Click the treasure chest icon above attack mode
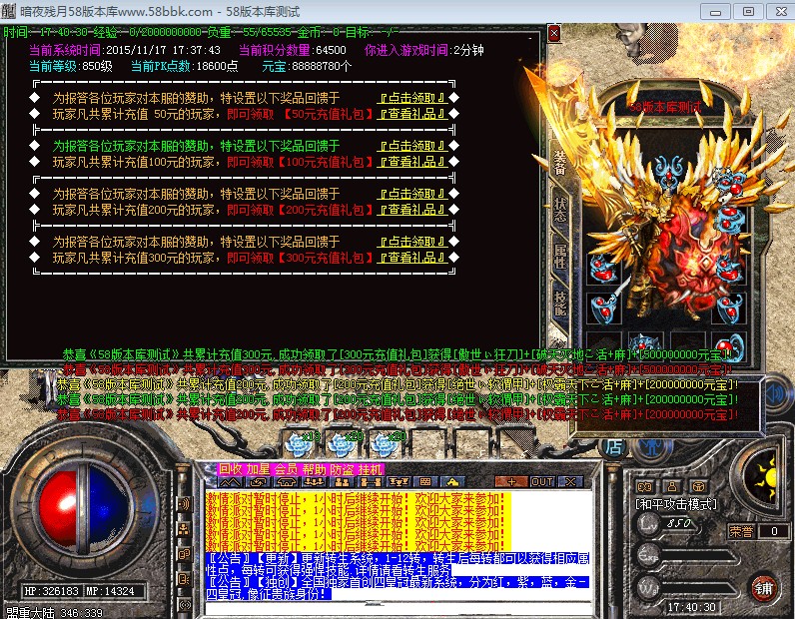The image size is (795, 619). (699, 486)
